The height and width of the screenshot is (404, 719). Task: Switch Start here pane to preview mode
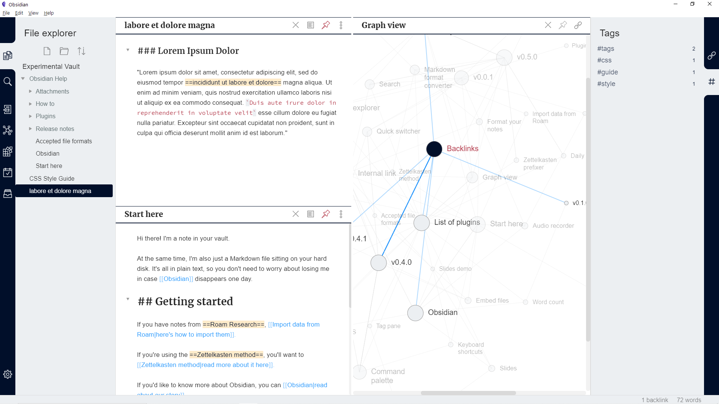pos(310,214)
